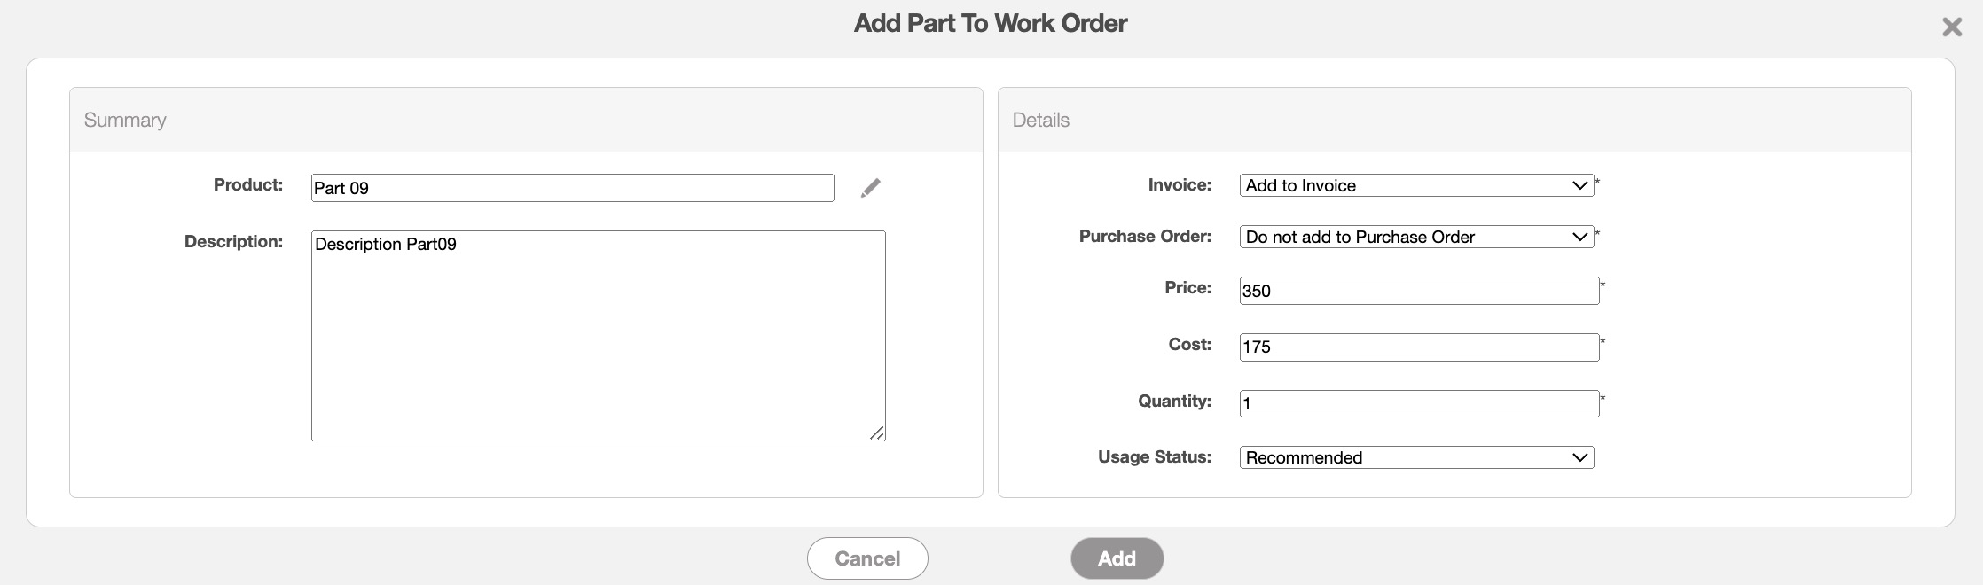Click the resize handle of Description box
The height and width of the screenshot is (585, 1983).
tap(876, 433)
